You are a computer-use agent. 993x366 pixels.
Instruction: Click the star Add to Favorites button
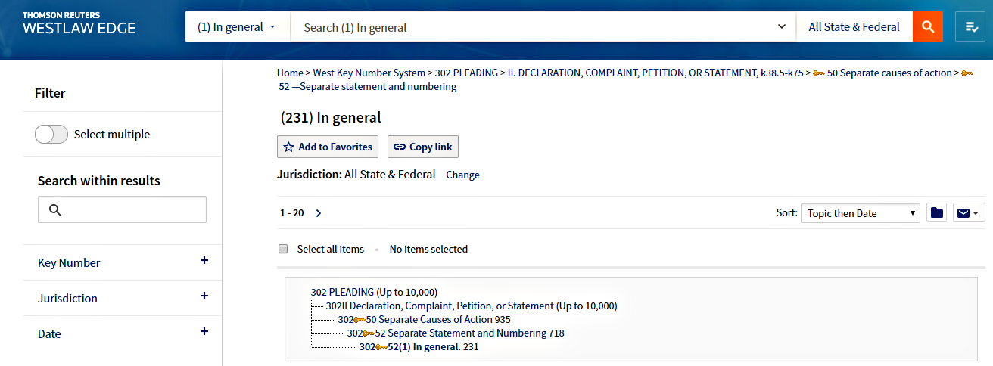328,147
